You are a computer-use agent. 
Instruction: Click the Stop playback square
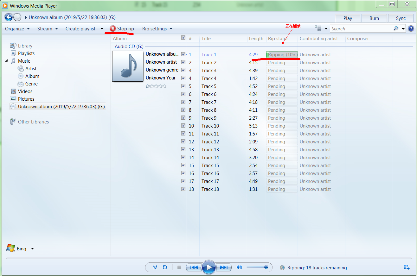(x=179, y=267)
